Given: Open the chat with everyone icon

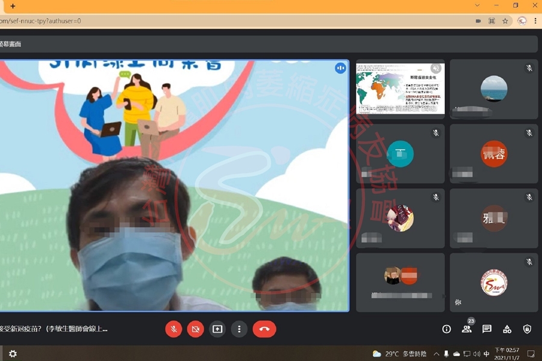Looking at the screenshot, I should point(487,329).
